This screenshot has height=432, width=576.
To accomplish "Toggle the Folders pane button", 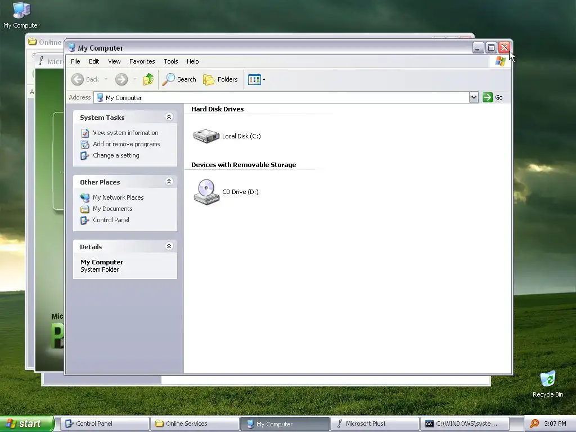I will click(220, 79).
